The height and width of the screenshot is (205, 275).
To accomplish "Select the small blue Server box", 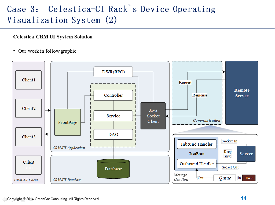I will coord(246,154).
